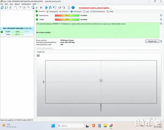Image resolution: width=164 pixels, height=130 pixels.
Task: Switch to the Disk Performance tab
Action: coord(98,11)
